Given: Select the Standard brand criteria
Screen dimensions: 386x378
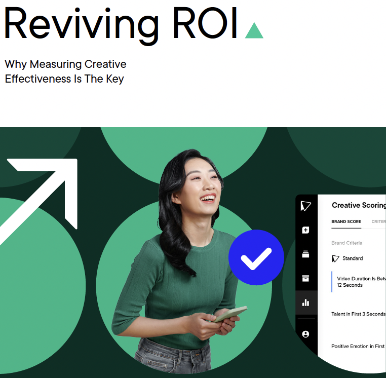Looking at the screenshot, I should [353, 258].
